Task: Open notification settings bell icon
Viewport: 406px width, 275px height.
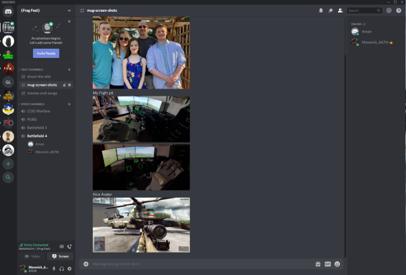Action: pos(321,10)
